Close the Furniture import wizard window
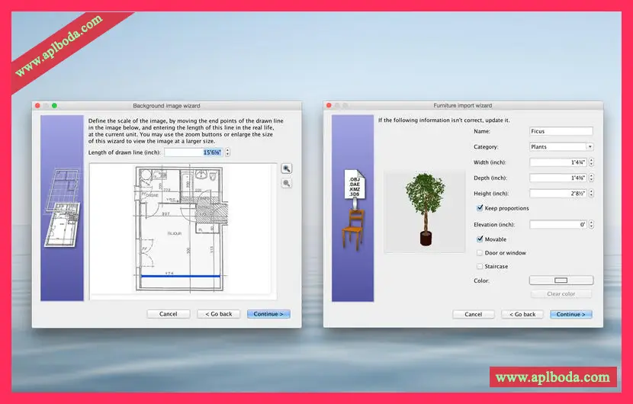The width and height of the screenshot is (633, 404). point(329,105)
